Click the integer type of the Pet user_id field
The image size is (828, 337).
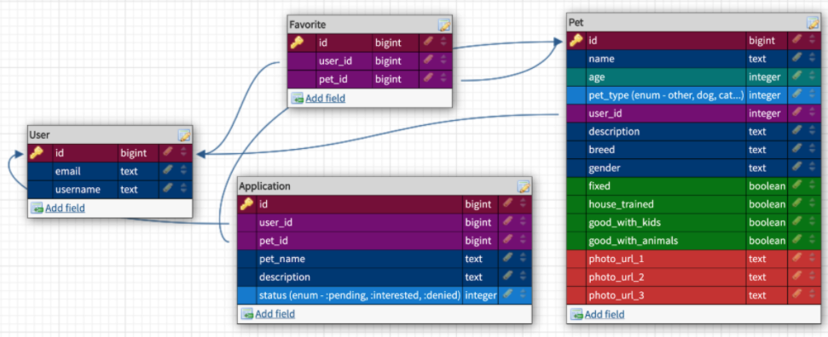coord(764,113)
